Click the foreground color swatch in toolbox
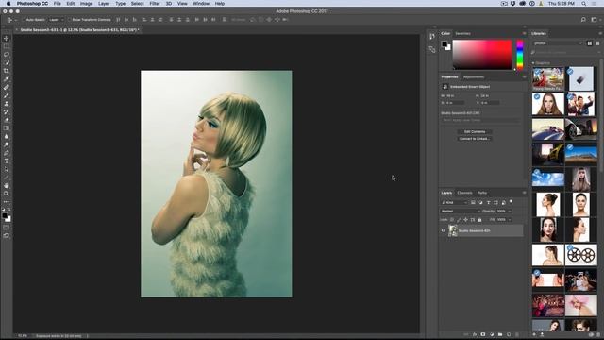The height and width of the screenshot is (340, 604). (x=5, y=216)
